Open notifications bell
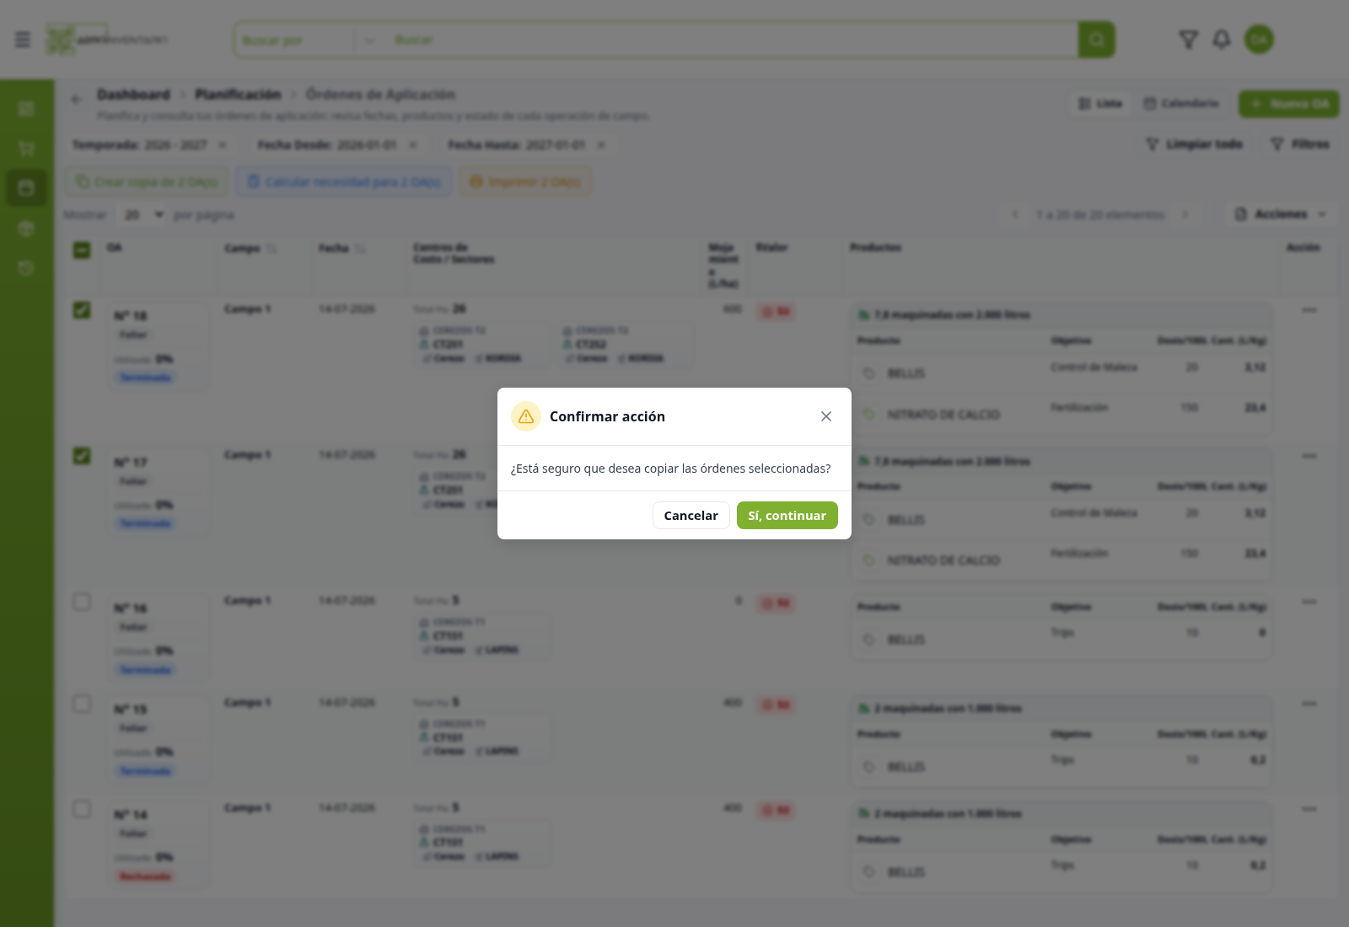The image size is (1349, 927). (x=1222, y=40)
